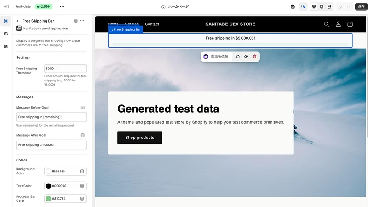Open the Text Color black swatch
368x207 pixels.
coord(48,186)
